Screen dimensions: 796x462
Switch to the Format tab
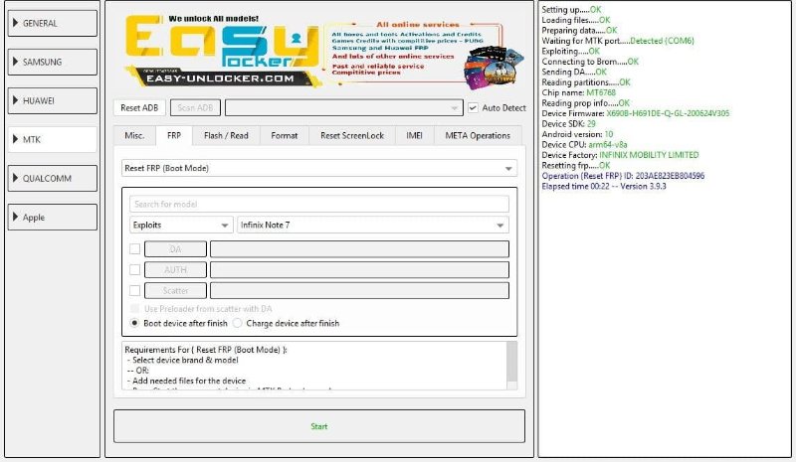point(285,136)
